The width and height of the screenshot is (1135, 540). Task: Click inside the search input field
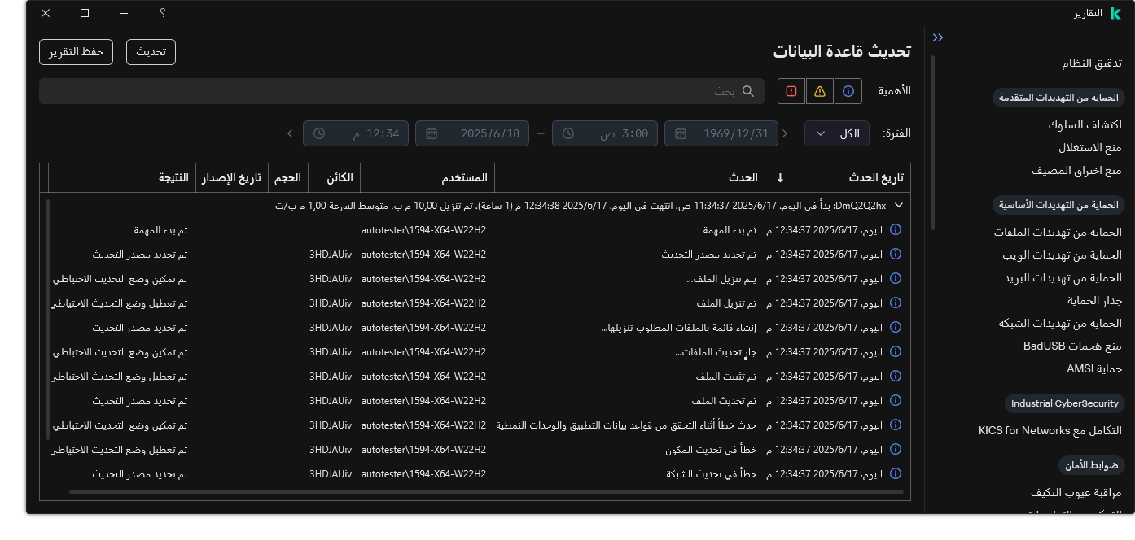click(391, 91)
